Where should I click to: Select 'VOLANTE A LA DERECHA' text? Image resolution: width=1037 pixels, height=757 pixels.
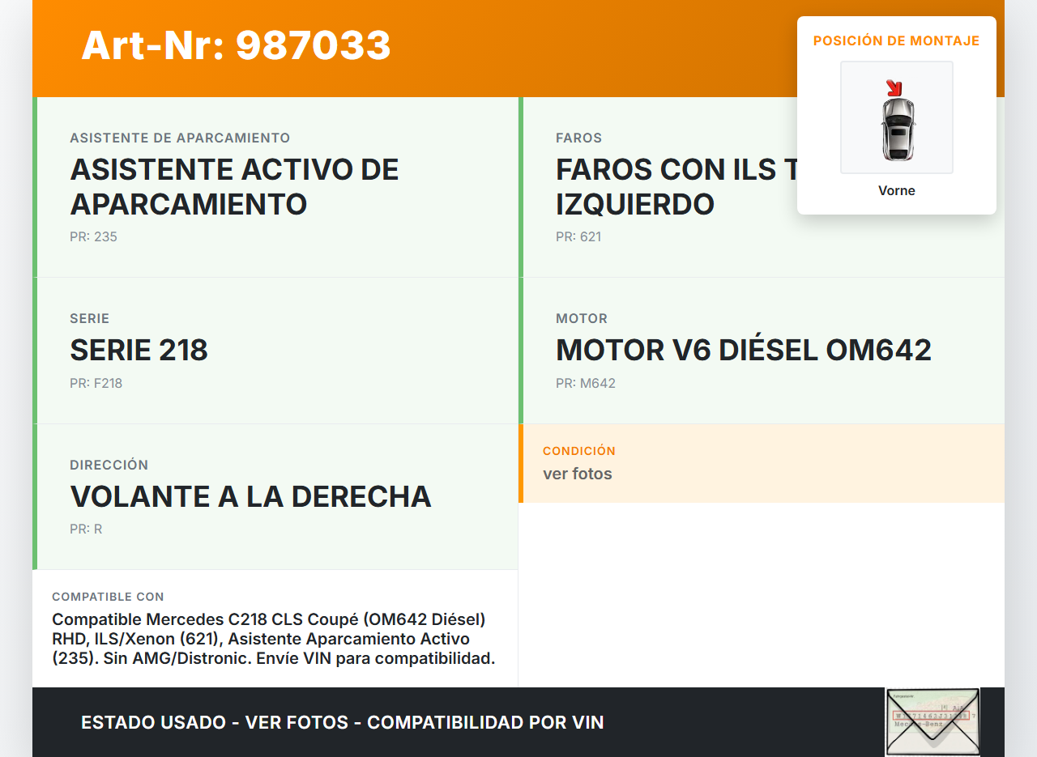[x=250, y=496]
